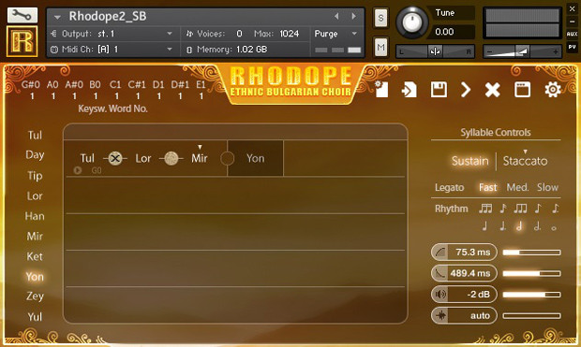Click the import phrase icon
Viewport: 581px width, 347px height.
coord(410,90)
